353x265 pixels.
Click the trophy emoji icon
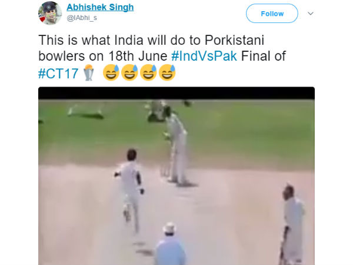click(89, 72)
